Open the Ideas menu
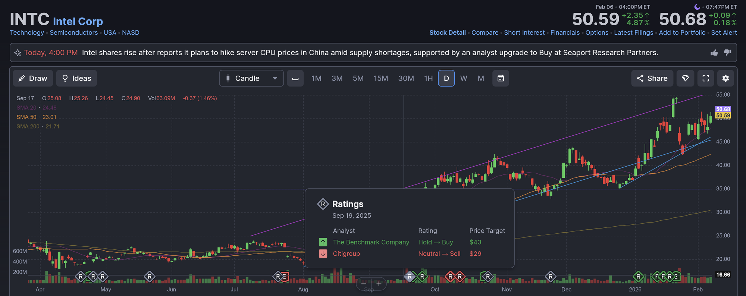The height and width of the screenshot is (296, 746). (x=76, y=78)
